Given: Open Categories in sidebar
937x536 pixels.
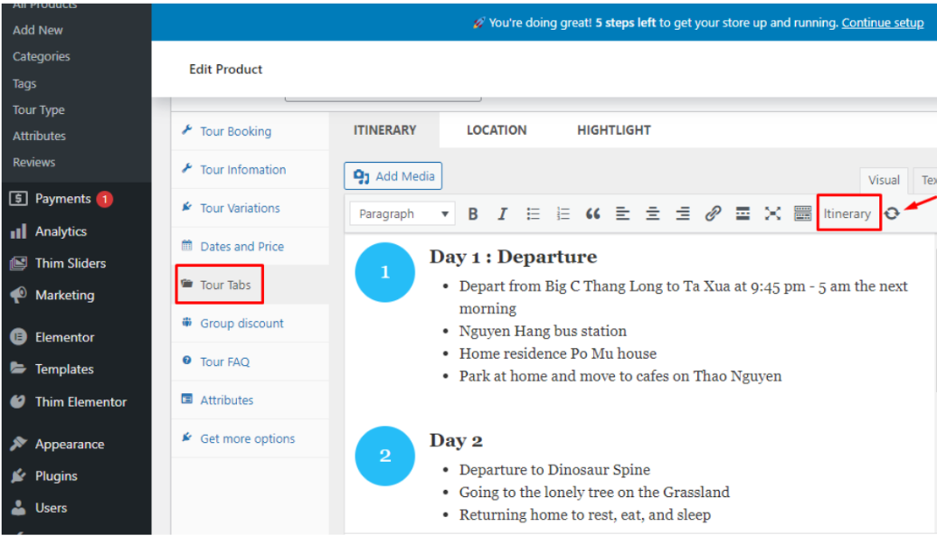Looking at the screenshot, I should point(42,57).
